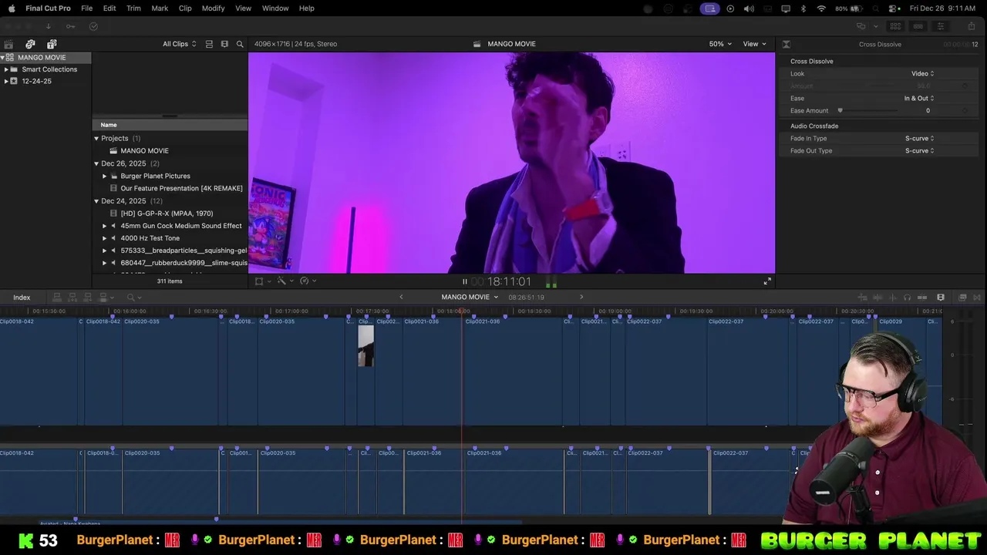Show the Photos and Audio sidebar
This screenshot has height=555, width=987.
[x=30, y=44]
